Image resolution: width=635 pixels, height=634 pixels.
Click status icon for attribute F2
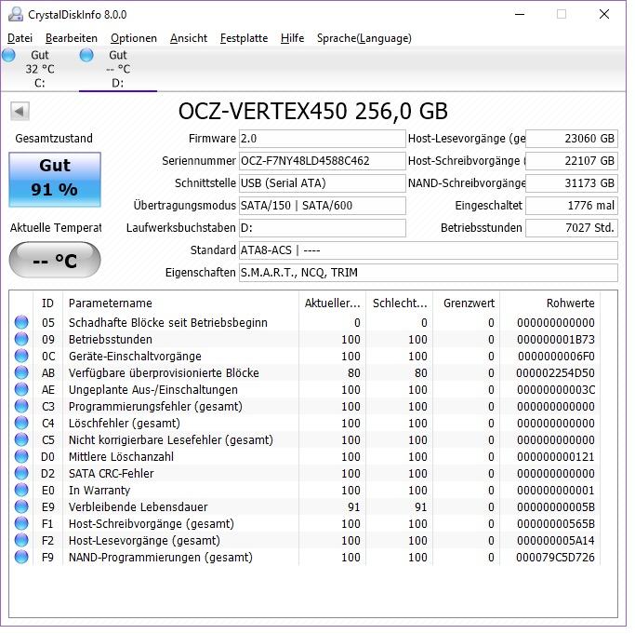point(21,540)
